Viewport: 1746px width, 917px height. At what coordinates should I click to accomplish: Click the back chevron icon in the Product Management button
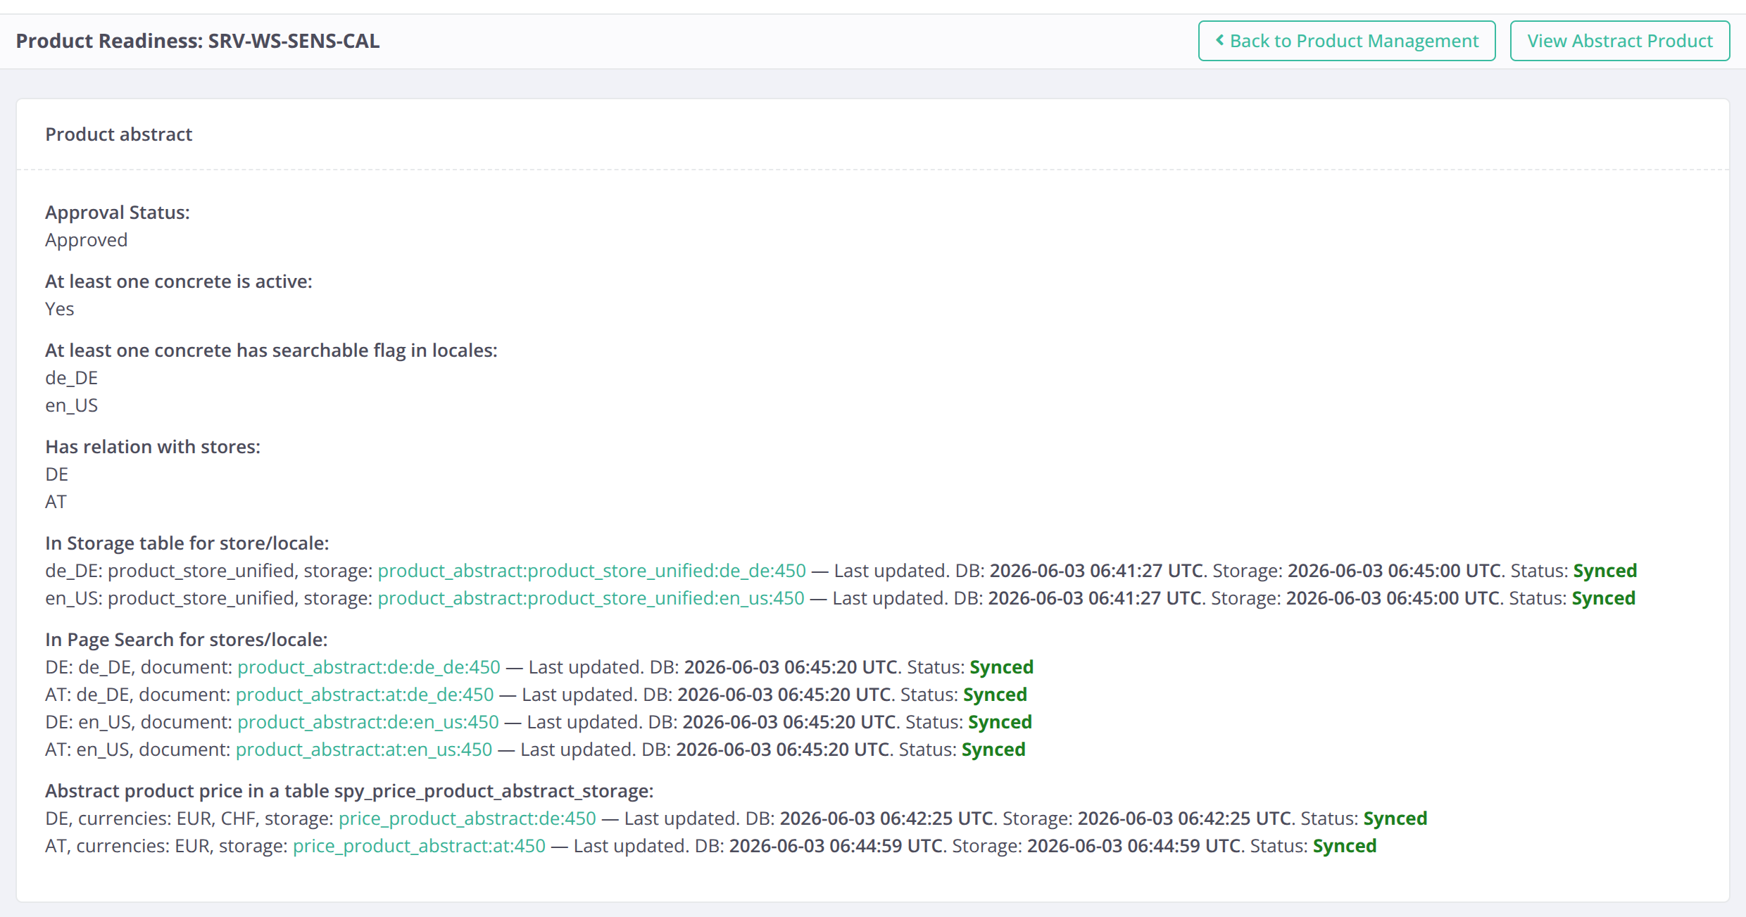[1220, 40]
